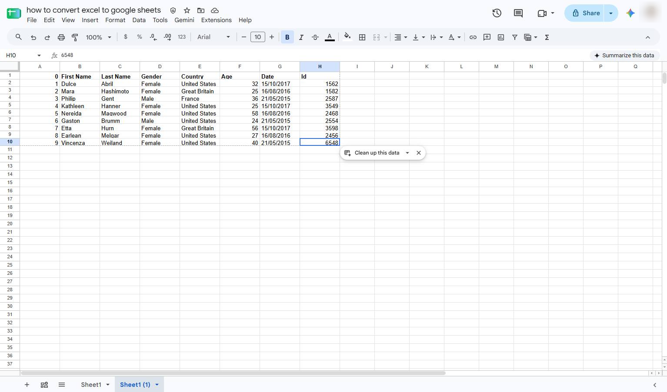The image size is (667, 392).
Task: Show all sheets list
Action: coord(62,385)
